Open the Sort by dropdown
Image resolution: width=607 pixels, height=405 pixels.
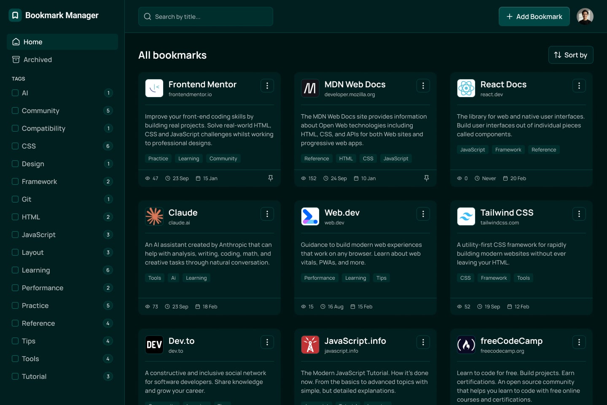571,55
